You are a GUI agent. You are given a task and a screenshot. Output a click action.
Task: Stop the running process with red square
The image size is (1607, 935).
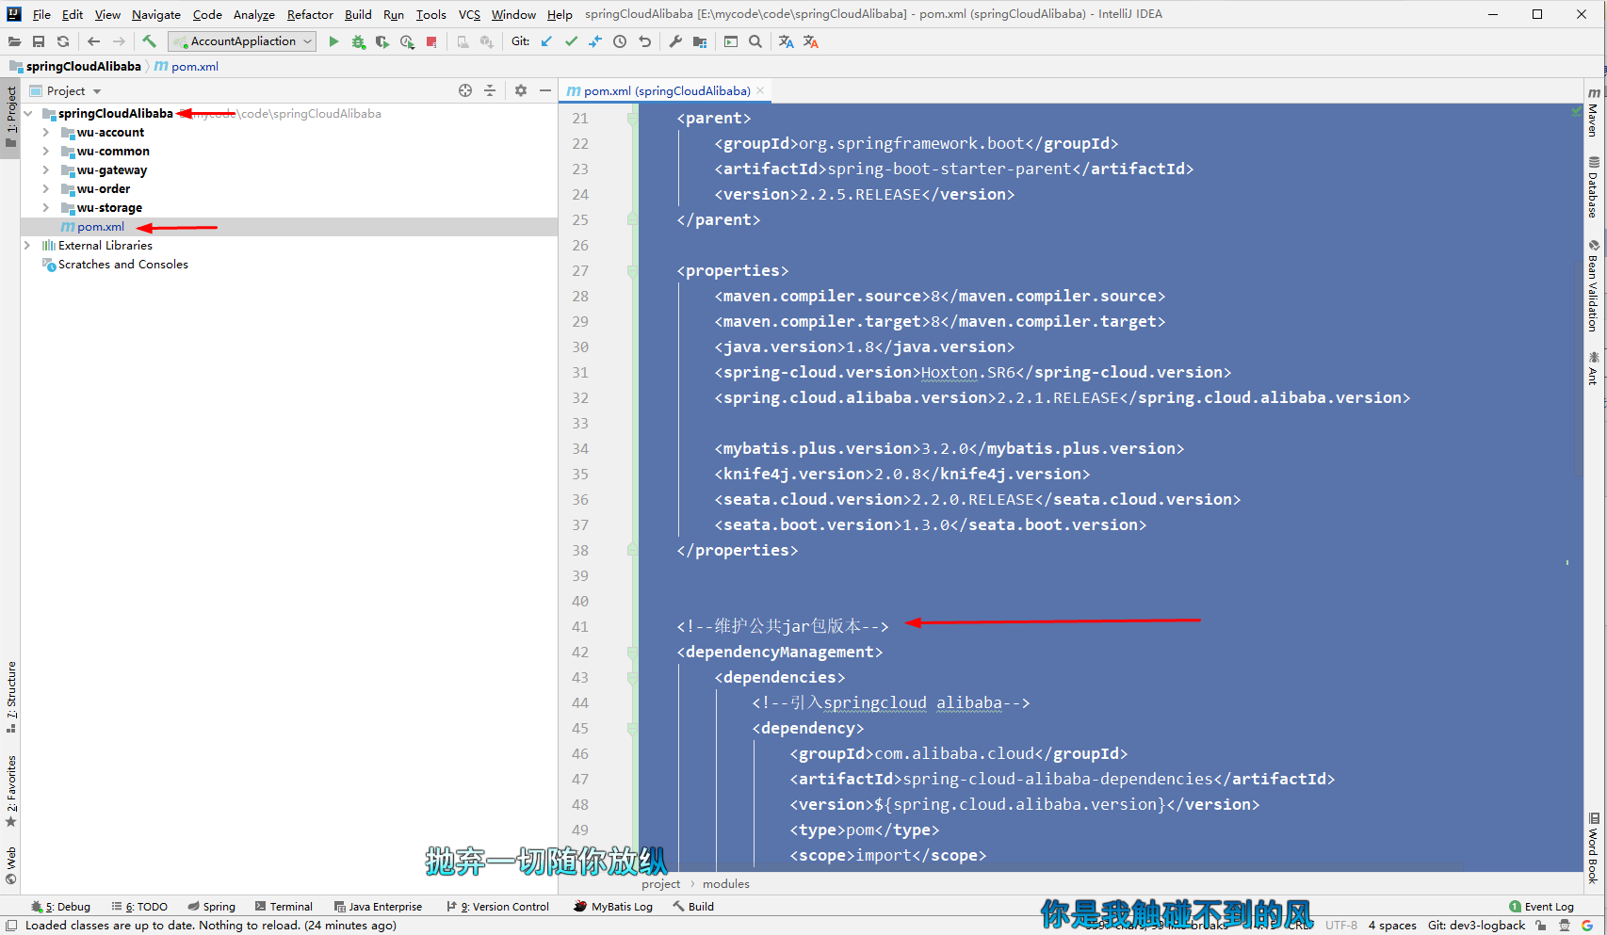pos(431,41)
